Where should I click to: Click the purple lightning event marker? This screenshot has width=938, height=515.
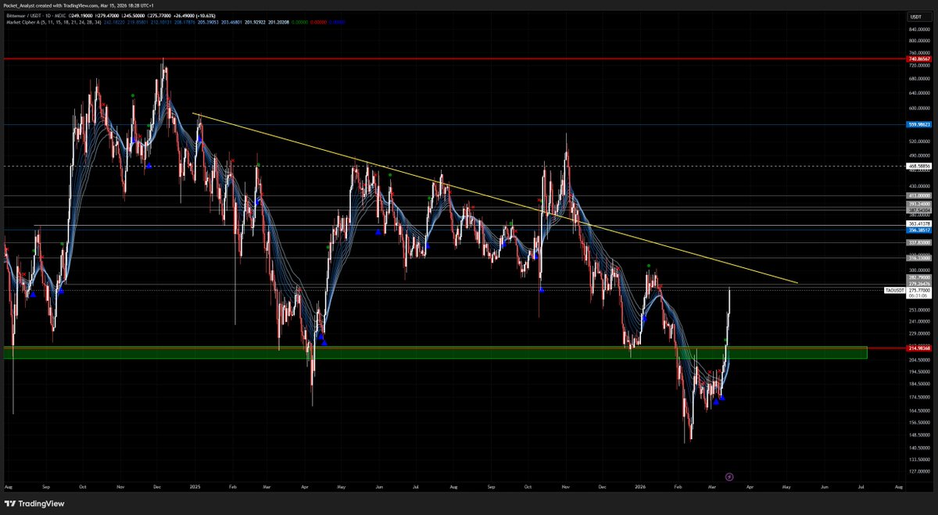pyautogui.click(x=729, y=475)
